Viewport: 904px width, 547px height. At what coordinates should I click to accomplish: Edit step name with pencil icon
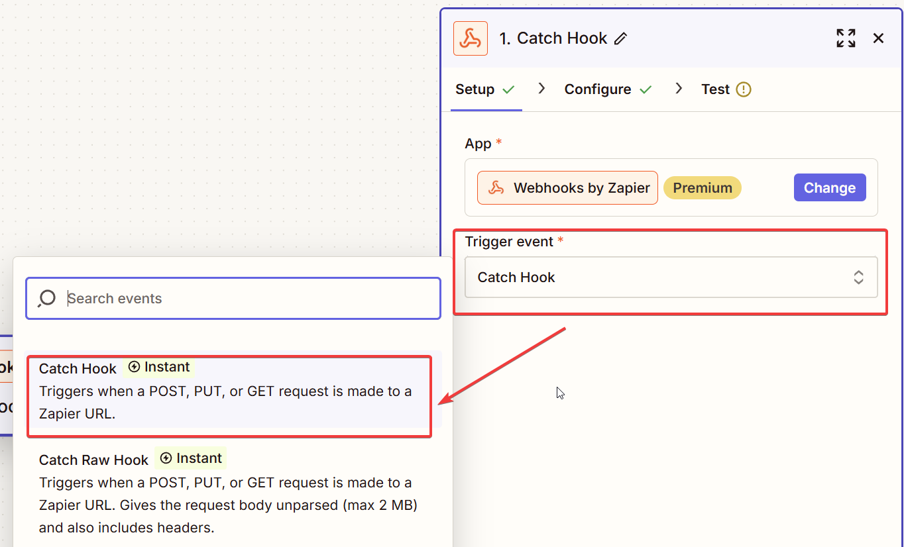620,38
